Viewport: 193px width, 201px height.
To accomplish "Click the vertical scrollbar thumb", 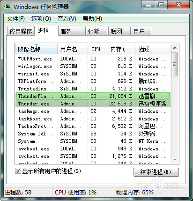I will (175, 64).
